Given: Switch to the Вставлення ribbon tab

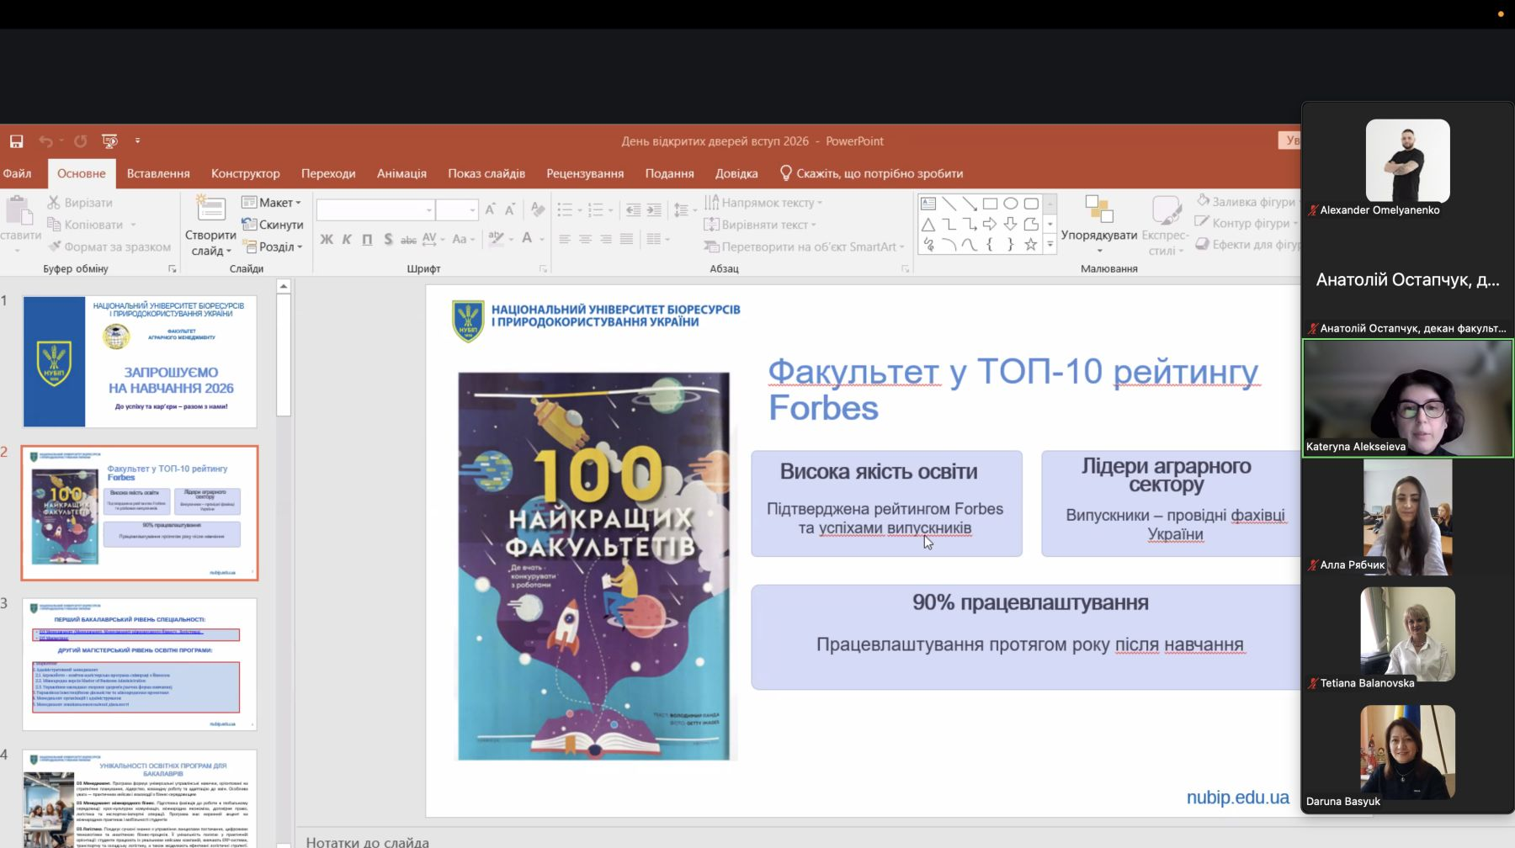Looking at the screenshot, I should (x=158, y=173).
